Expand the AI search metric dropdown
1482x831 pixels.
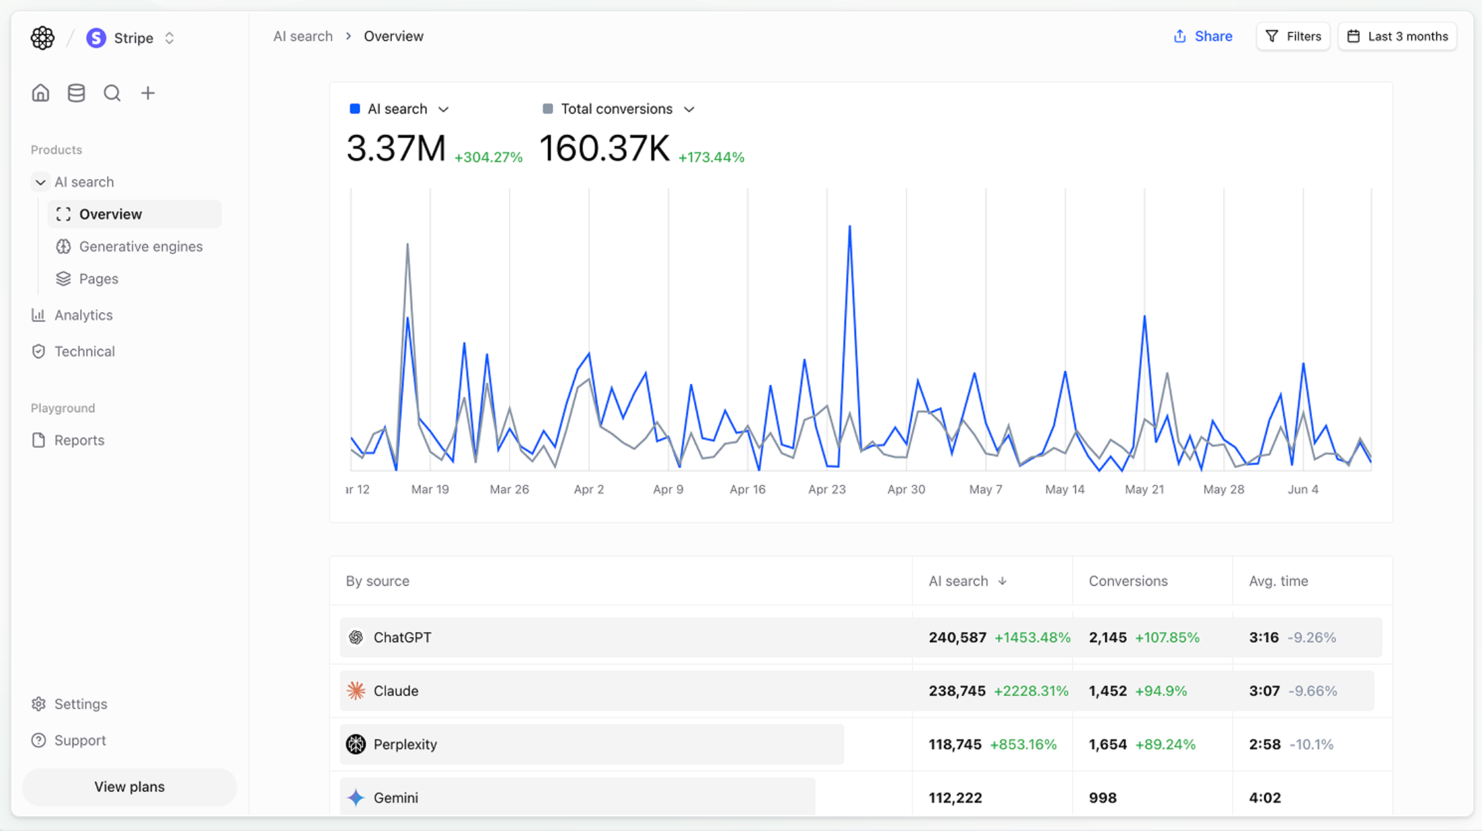point(444,108)
